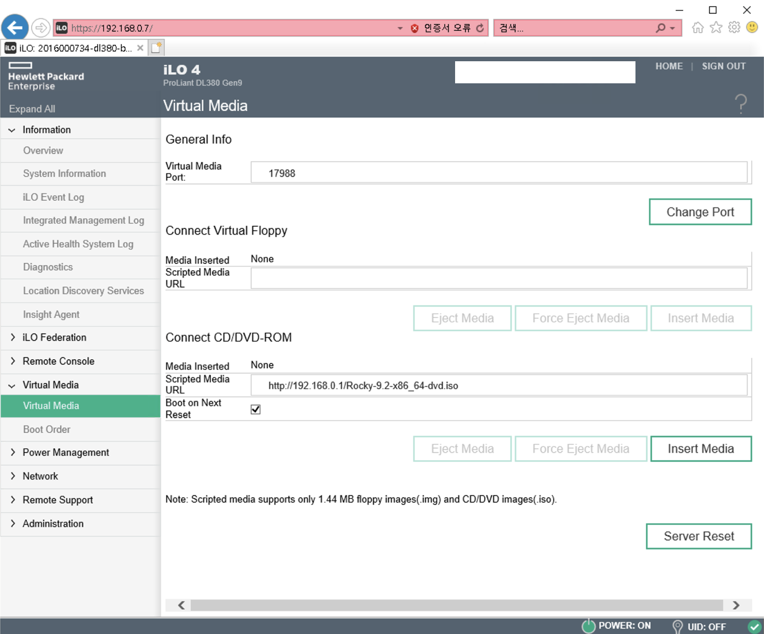This screenshot has height=634, width=764.
Task: Click the Change Port button
Action: 700,212
